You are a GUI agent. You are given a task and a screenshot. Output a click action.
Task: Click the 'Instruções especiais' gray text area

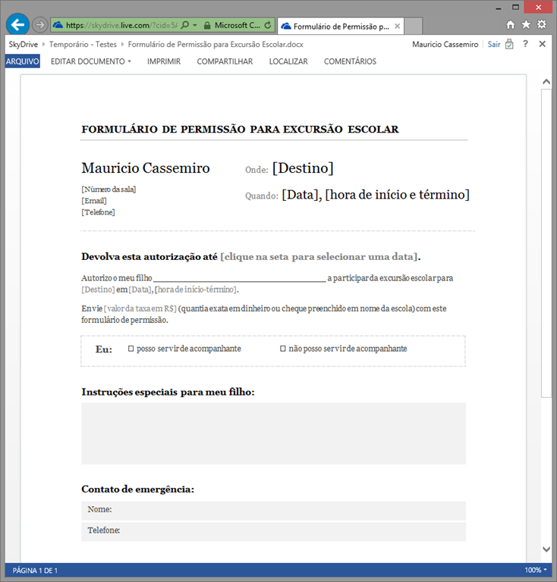point(273,433)
